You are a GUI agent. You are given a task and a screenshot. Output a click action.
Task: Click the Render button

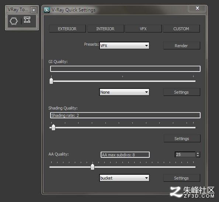click(x=181, y=46)
